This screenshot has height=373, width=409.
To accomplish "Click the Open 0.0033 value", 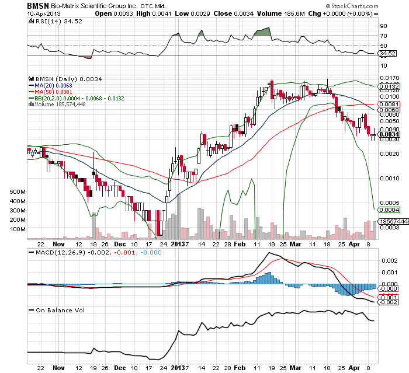I will 114,13.
